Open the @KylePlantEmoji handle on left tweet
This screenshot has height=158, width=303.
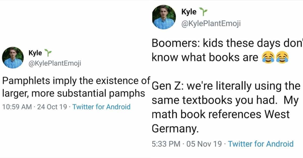click(55, 64)
